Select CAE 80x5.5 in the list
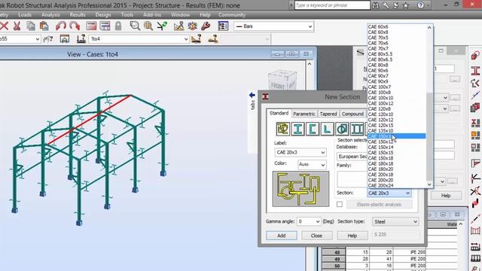Viewport: 482px width, 271px height. coord(397,54)
